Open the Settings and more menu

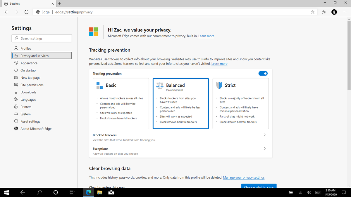345,12
